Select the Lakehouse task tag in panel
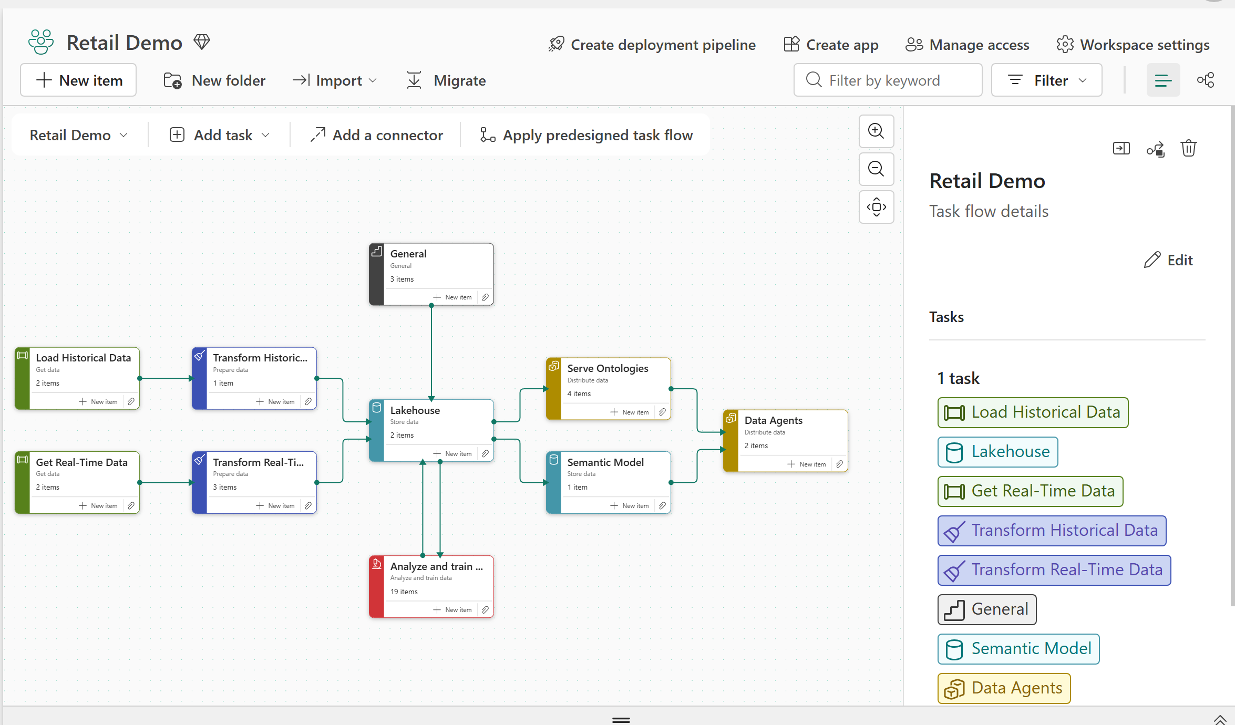1235x725 pixels. click(997, 452)
